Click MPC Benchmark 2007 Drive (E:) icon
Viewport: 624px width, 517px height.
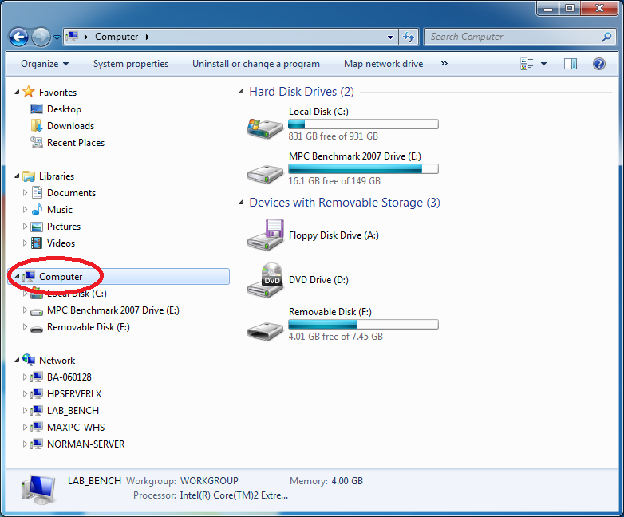coord(265,173)
